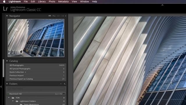Click the Navigator preview thumbnail

click(36, 38)
